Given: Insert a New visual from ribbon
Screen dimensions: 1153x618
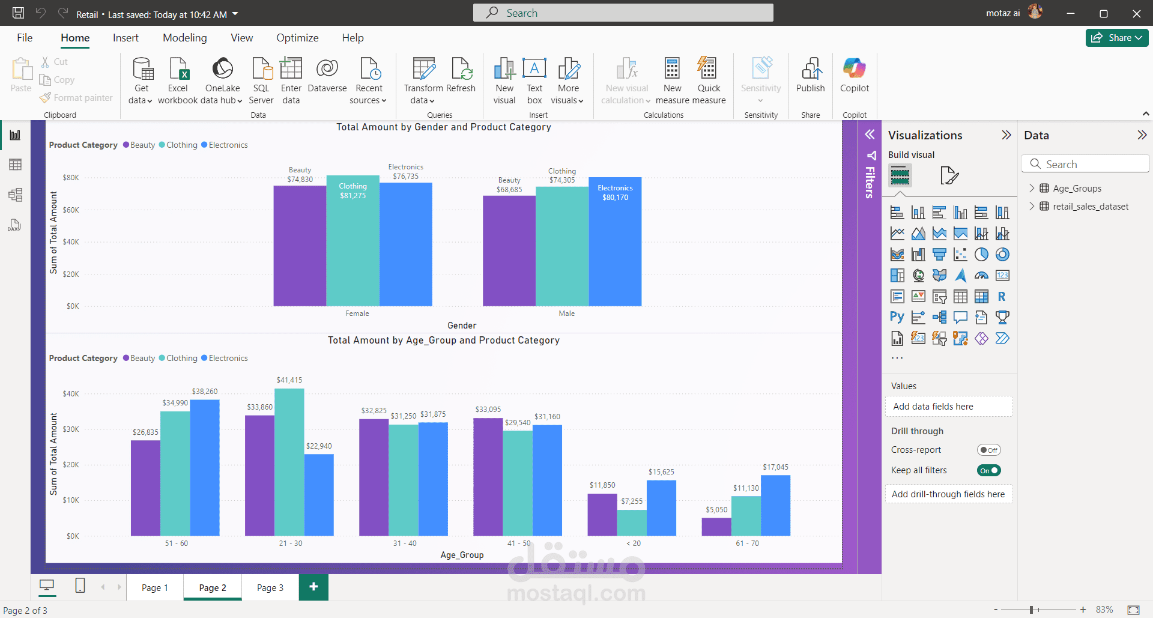Looking at the screenshot, I should [x=504, y=80].
